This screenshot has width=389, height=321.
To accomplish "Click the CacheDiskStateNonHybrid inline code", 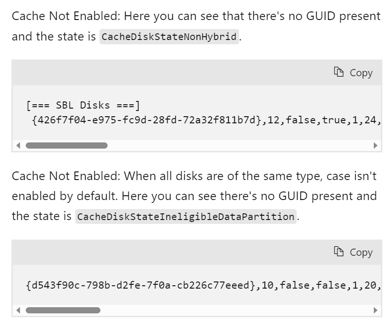I will (169, 37).
